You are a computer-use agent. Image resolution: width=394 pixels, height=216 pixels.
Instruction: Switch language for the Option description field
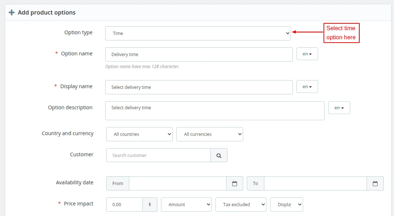[339, 108]
